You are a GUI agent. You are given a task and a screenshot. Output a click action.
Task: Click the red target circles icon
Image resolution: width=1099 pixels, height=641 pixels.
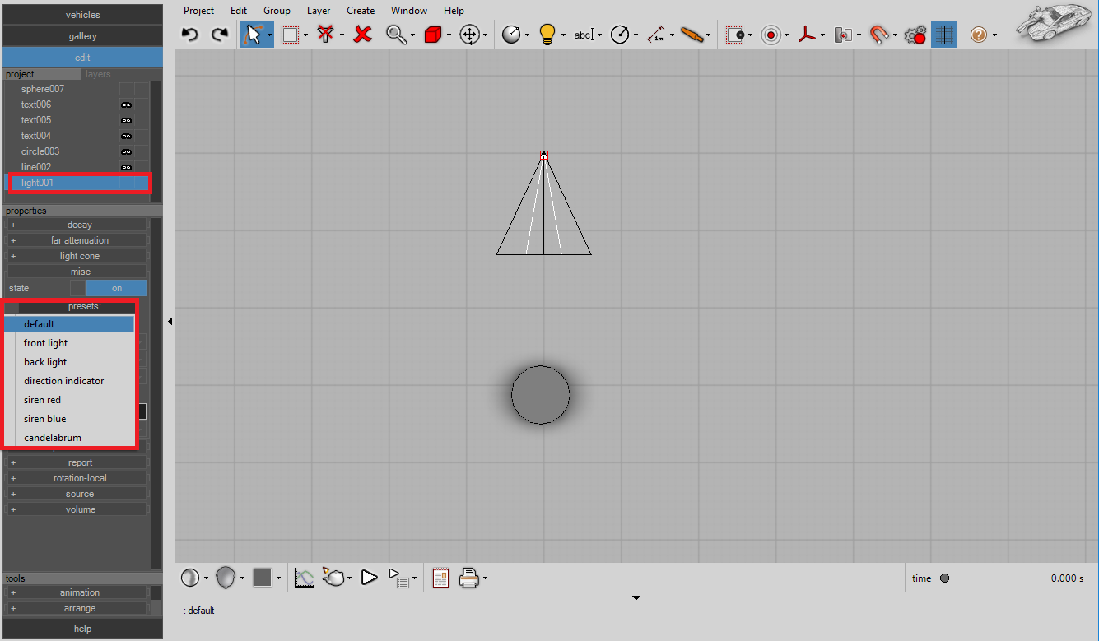click(771, 35)
